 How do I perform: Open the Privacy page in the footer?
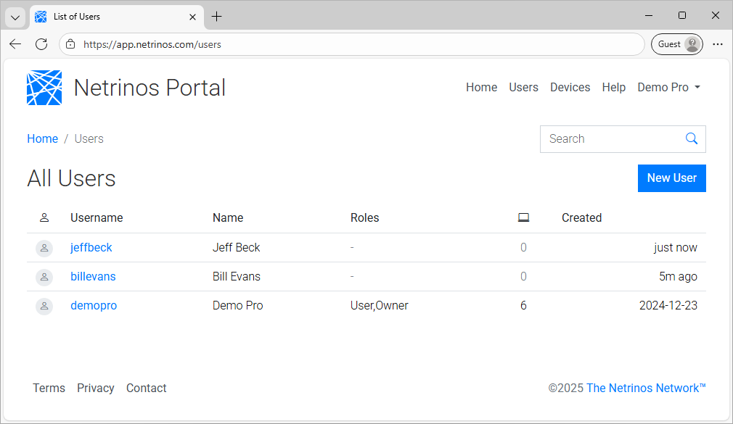click(95, 388)
